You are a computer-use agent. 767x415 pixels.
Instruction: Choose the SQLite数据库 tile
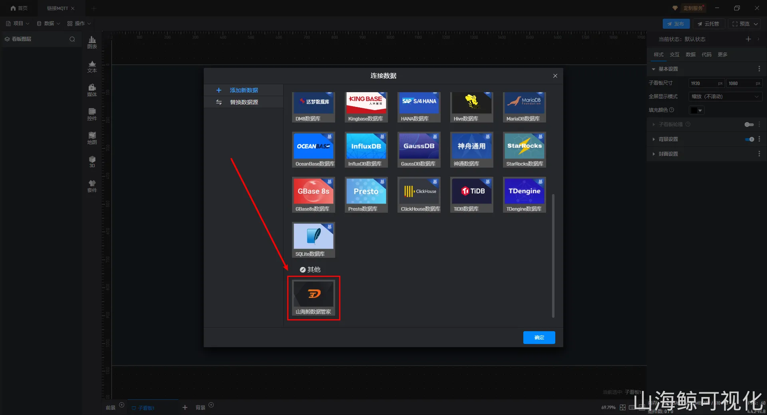coord(314,240)
